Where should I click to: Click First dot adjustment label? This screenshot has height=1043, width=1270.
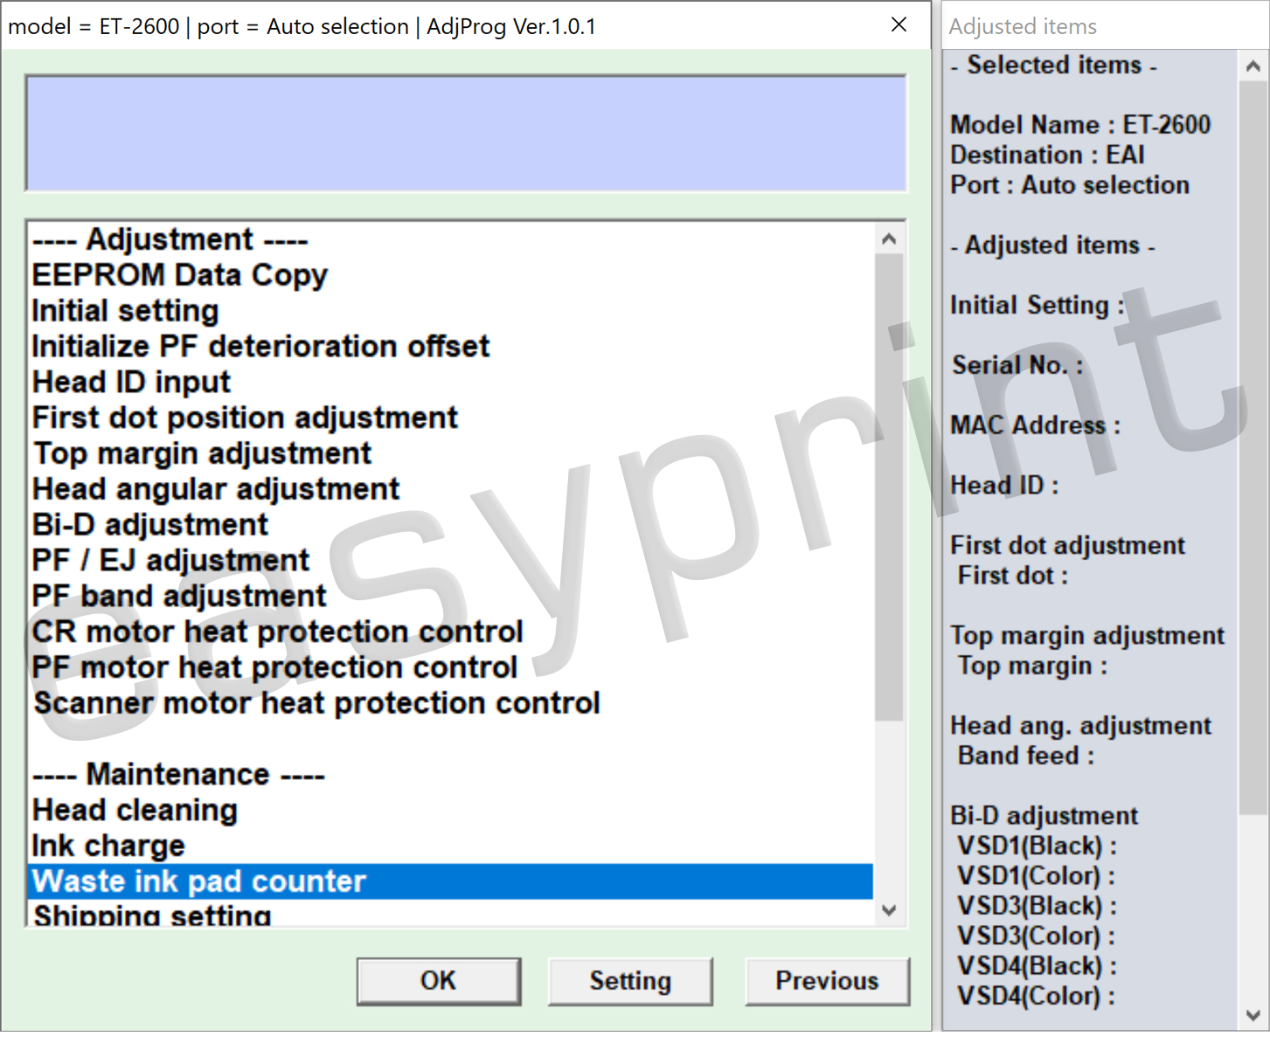1067,546
